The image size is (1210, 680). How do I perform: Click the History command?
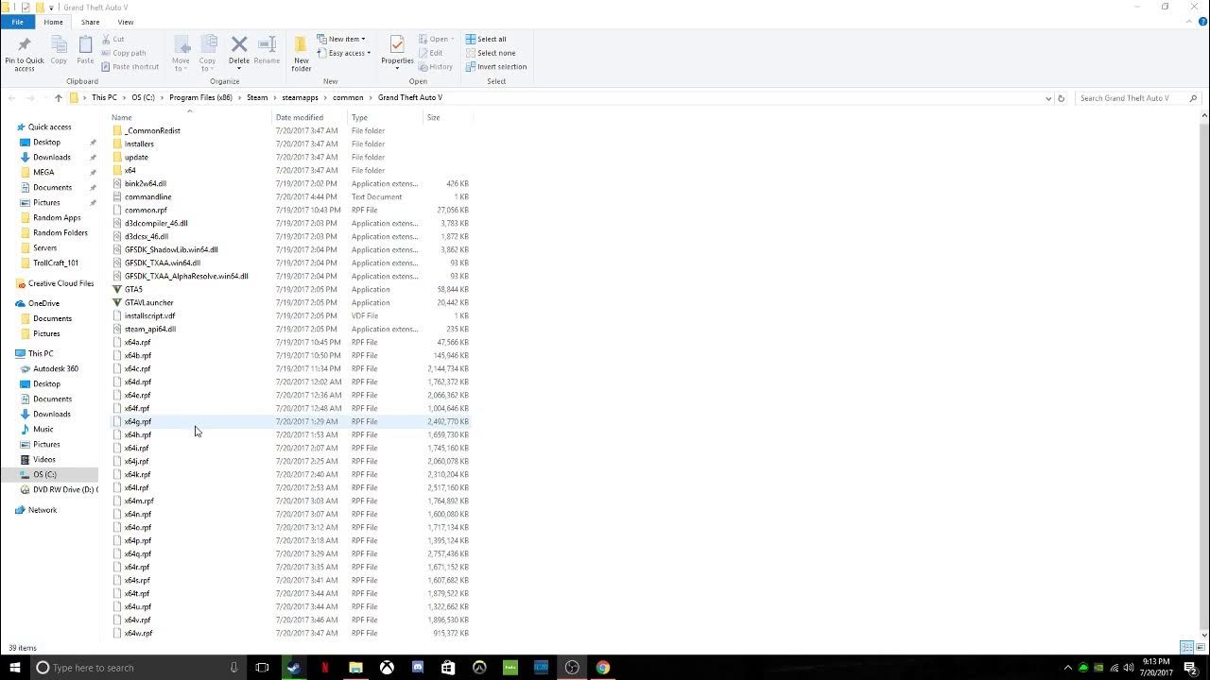[436, 67]
